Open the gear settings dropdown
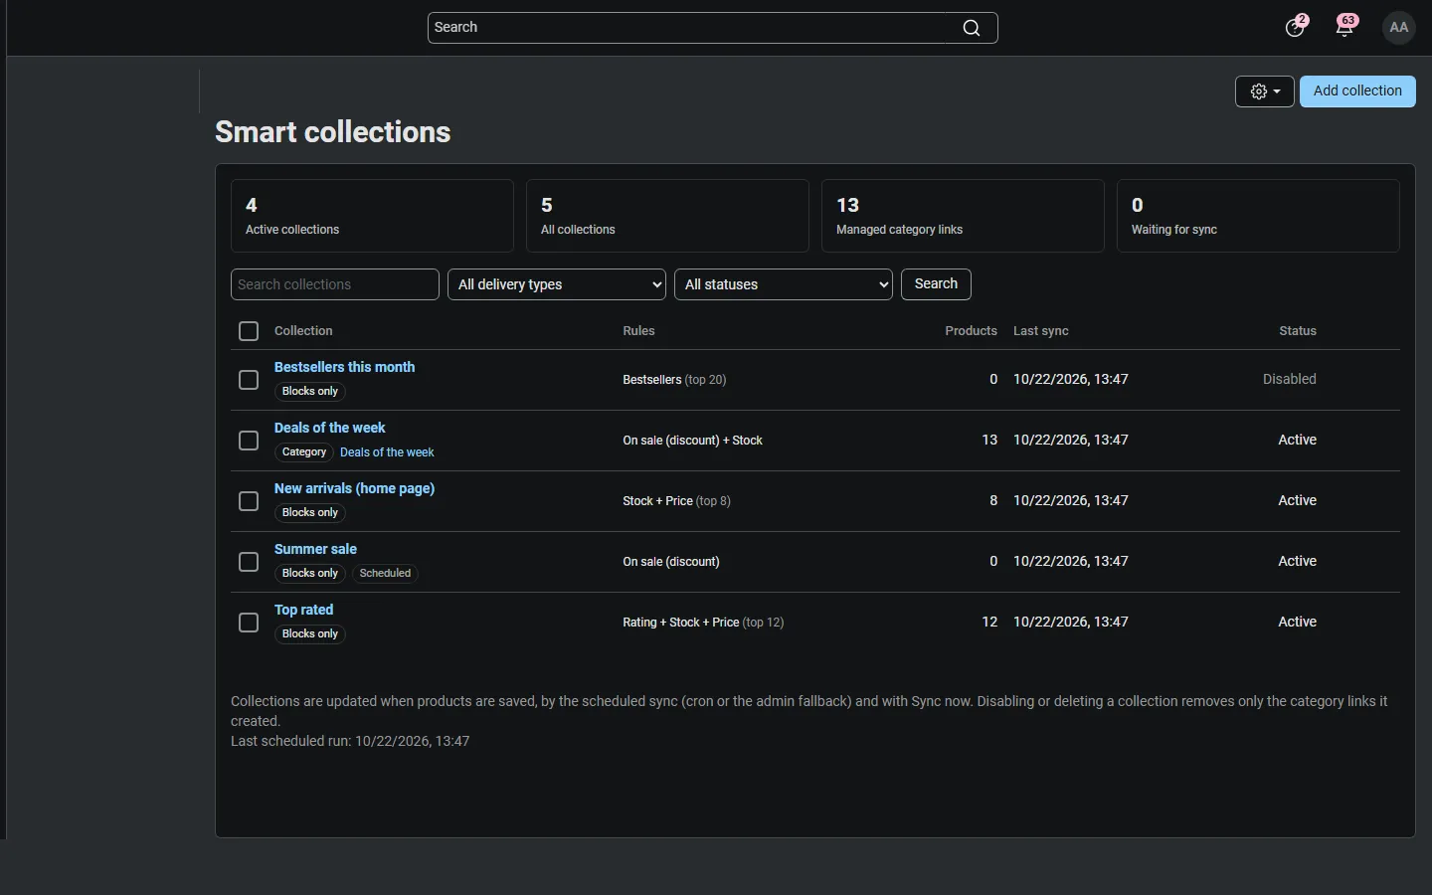The height and width of the screenshot is (895, 1432). pyautogui.click(x=1265, y=91)
